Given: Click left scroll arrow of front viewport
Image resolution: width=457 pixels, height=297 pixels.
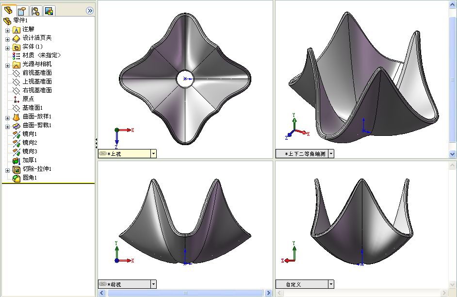Looking at the screenshot, I should pos(102,293).
